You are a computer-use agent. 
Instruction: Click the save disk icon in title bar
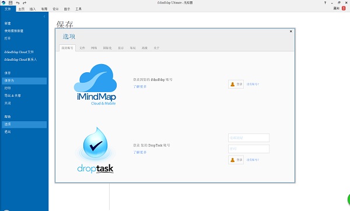point(10,3)
